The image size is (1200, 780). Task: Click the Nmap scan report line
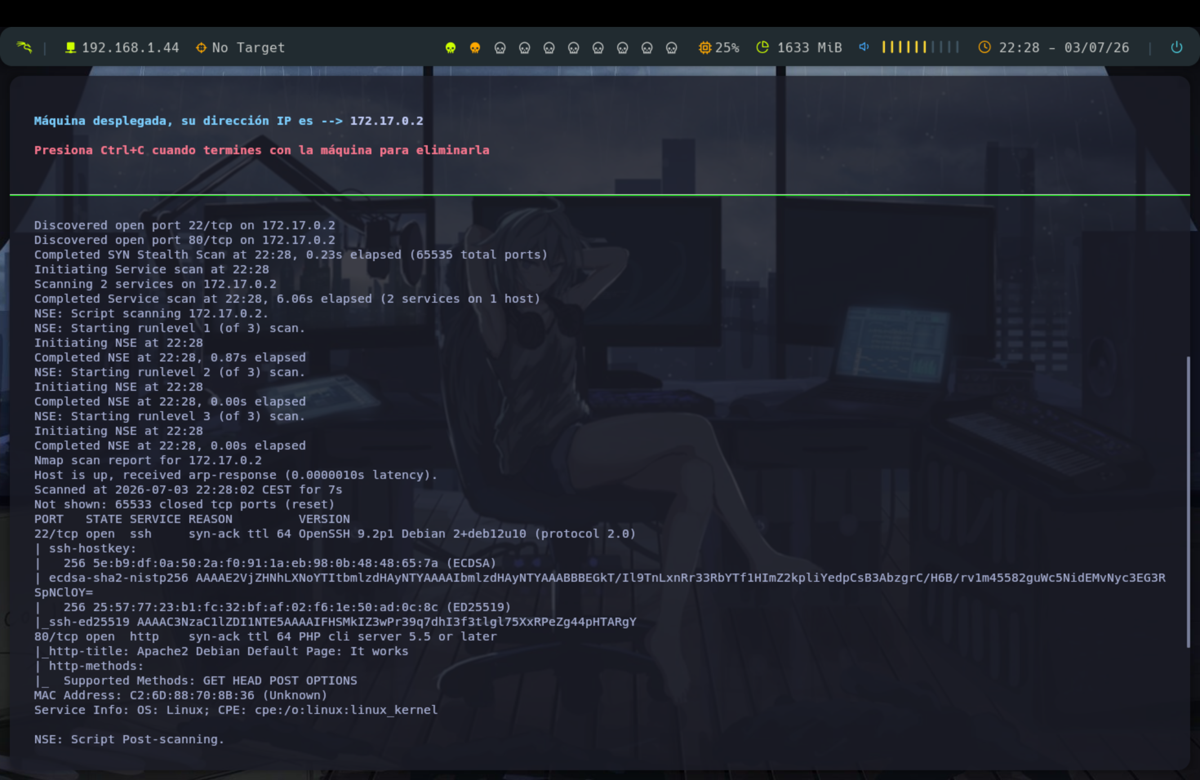[148, 460]
